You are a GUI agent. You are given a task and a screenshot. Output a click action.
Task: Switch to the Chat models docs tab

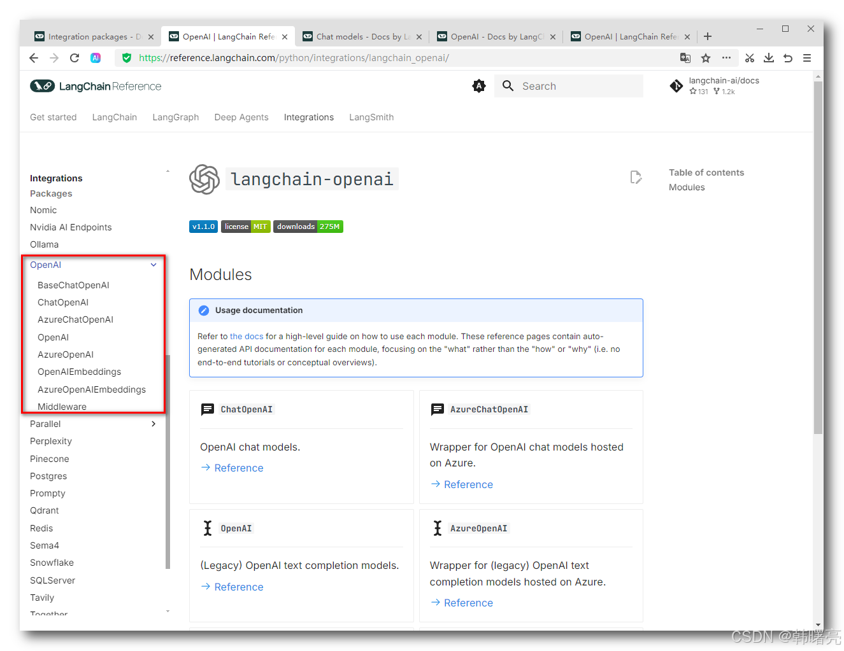[362, 36]
